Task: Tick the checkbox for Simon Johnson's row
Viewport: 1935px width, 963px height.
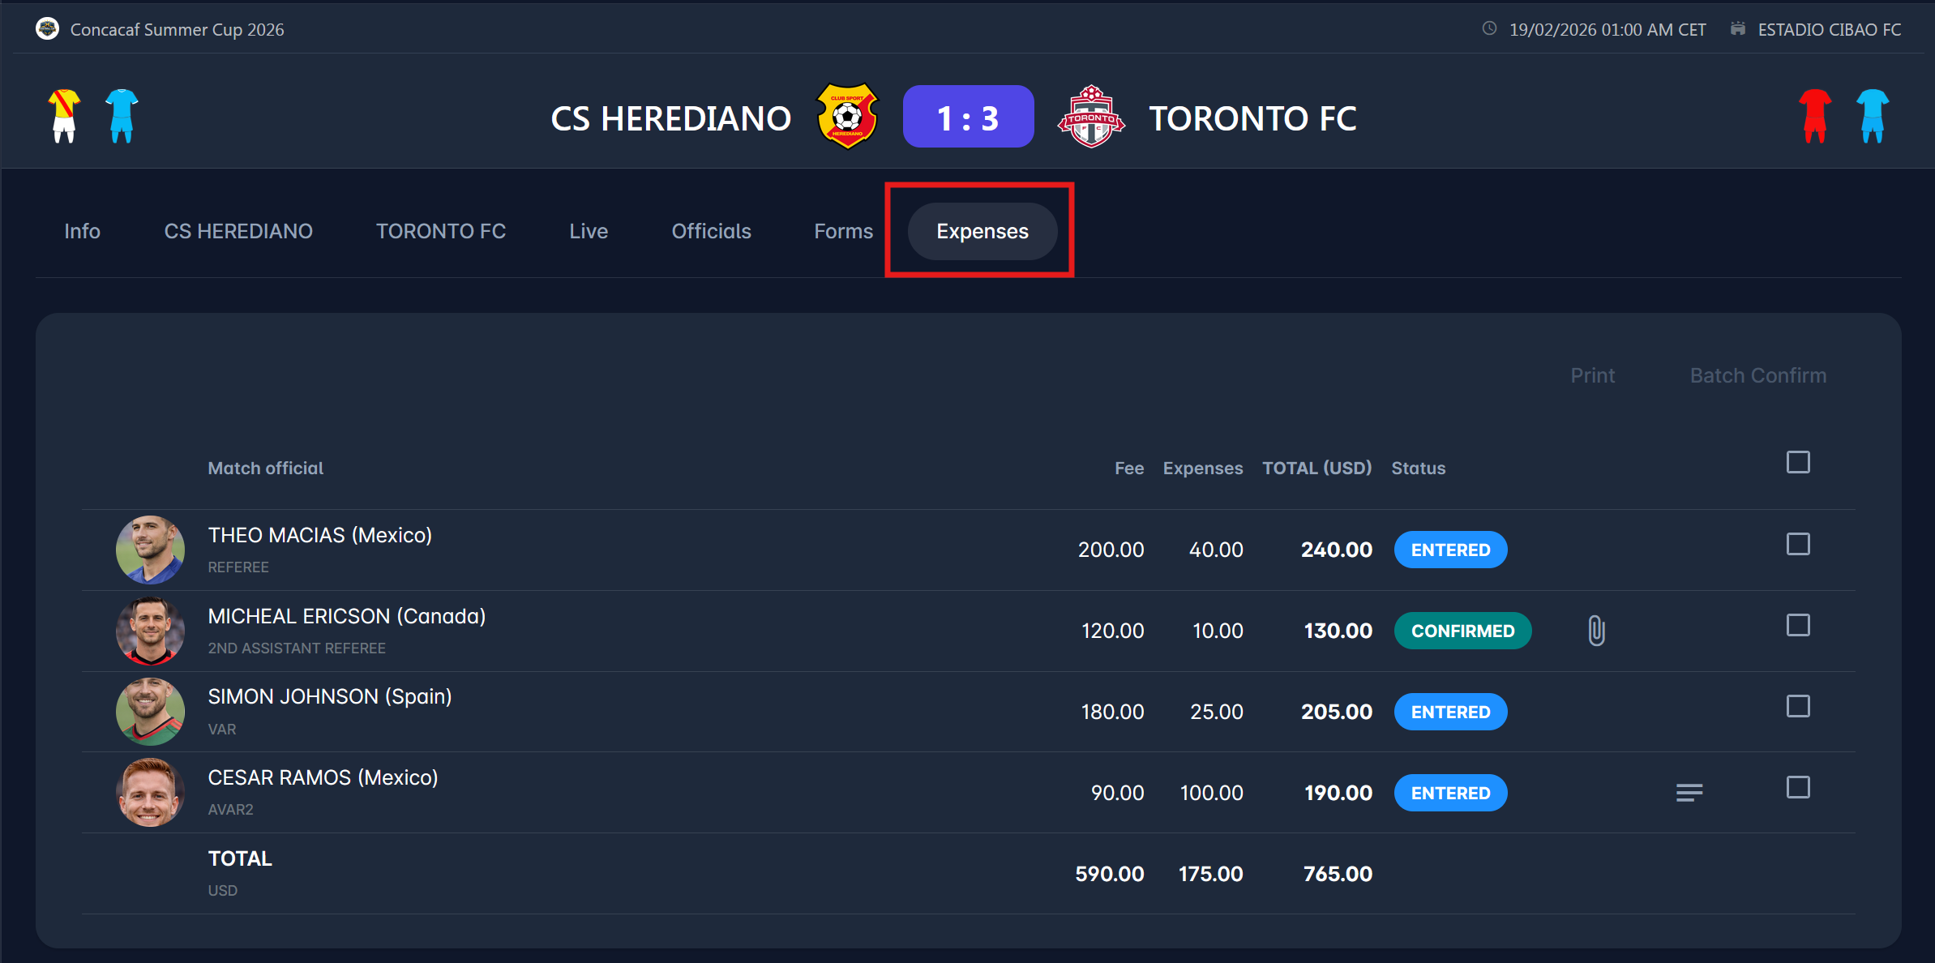Action: (1798, 706)
